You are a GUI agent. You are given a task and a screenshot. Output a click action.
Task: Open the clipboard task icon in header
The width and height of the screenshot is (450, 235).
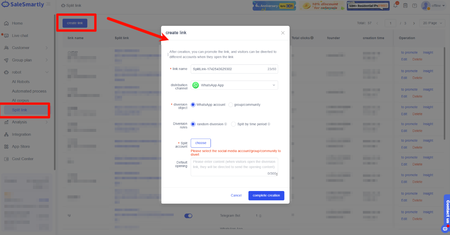click(405, 5)
